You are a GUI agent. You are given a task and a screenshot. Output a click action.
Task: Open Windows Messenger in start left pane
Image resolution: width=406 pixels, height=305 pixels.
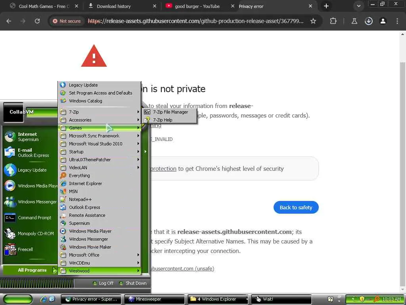click(30, 202)
